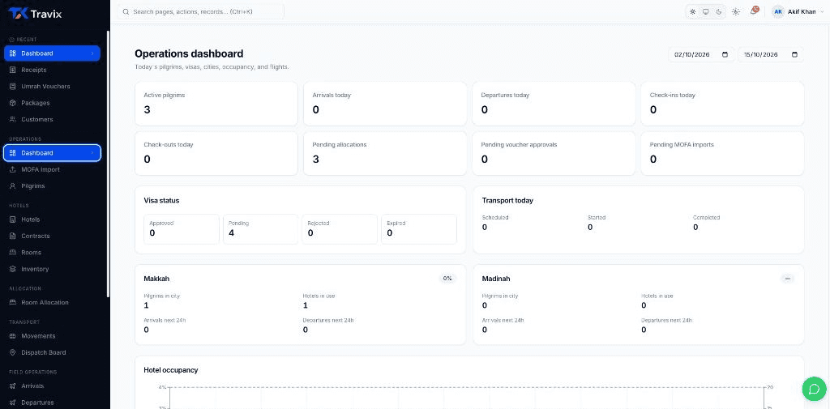Expand the Akif Khan account dropdown
830x409 pixels.
(x=822, y=11)
